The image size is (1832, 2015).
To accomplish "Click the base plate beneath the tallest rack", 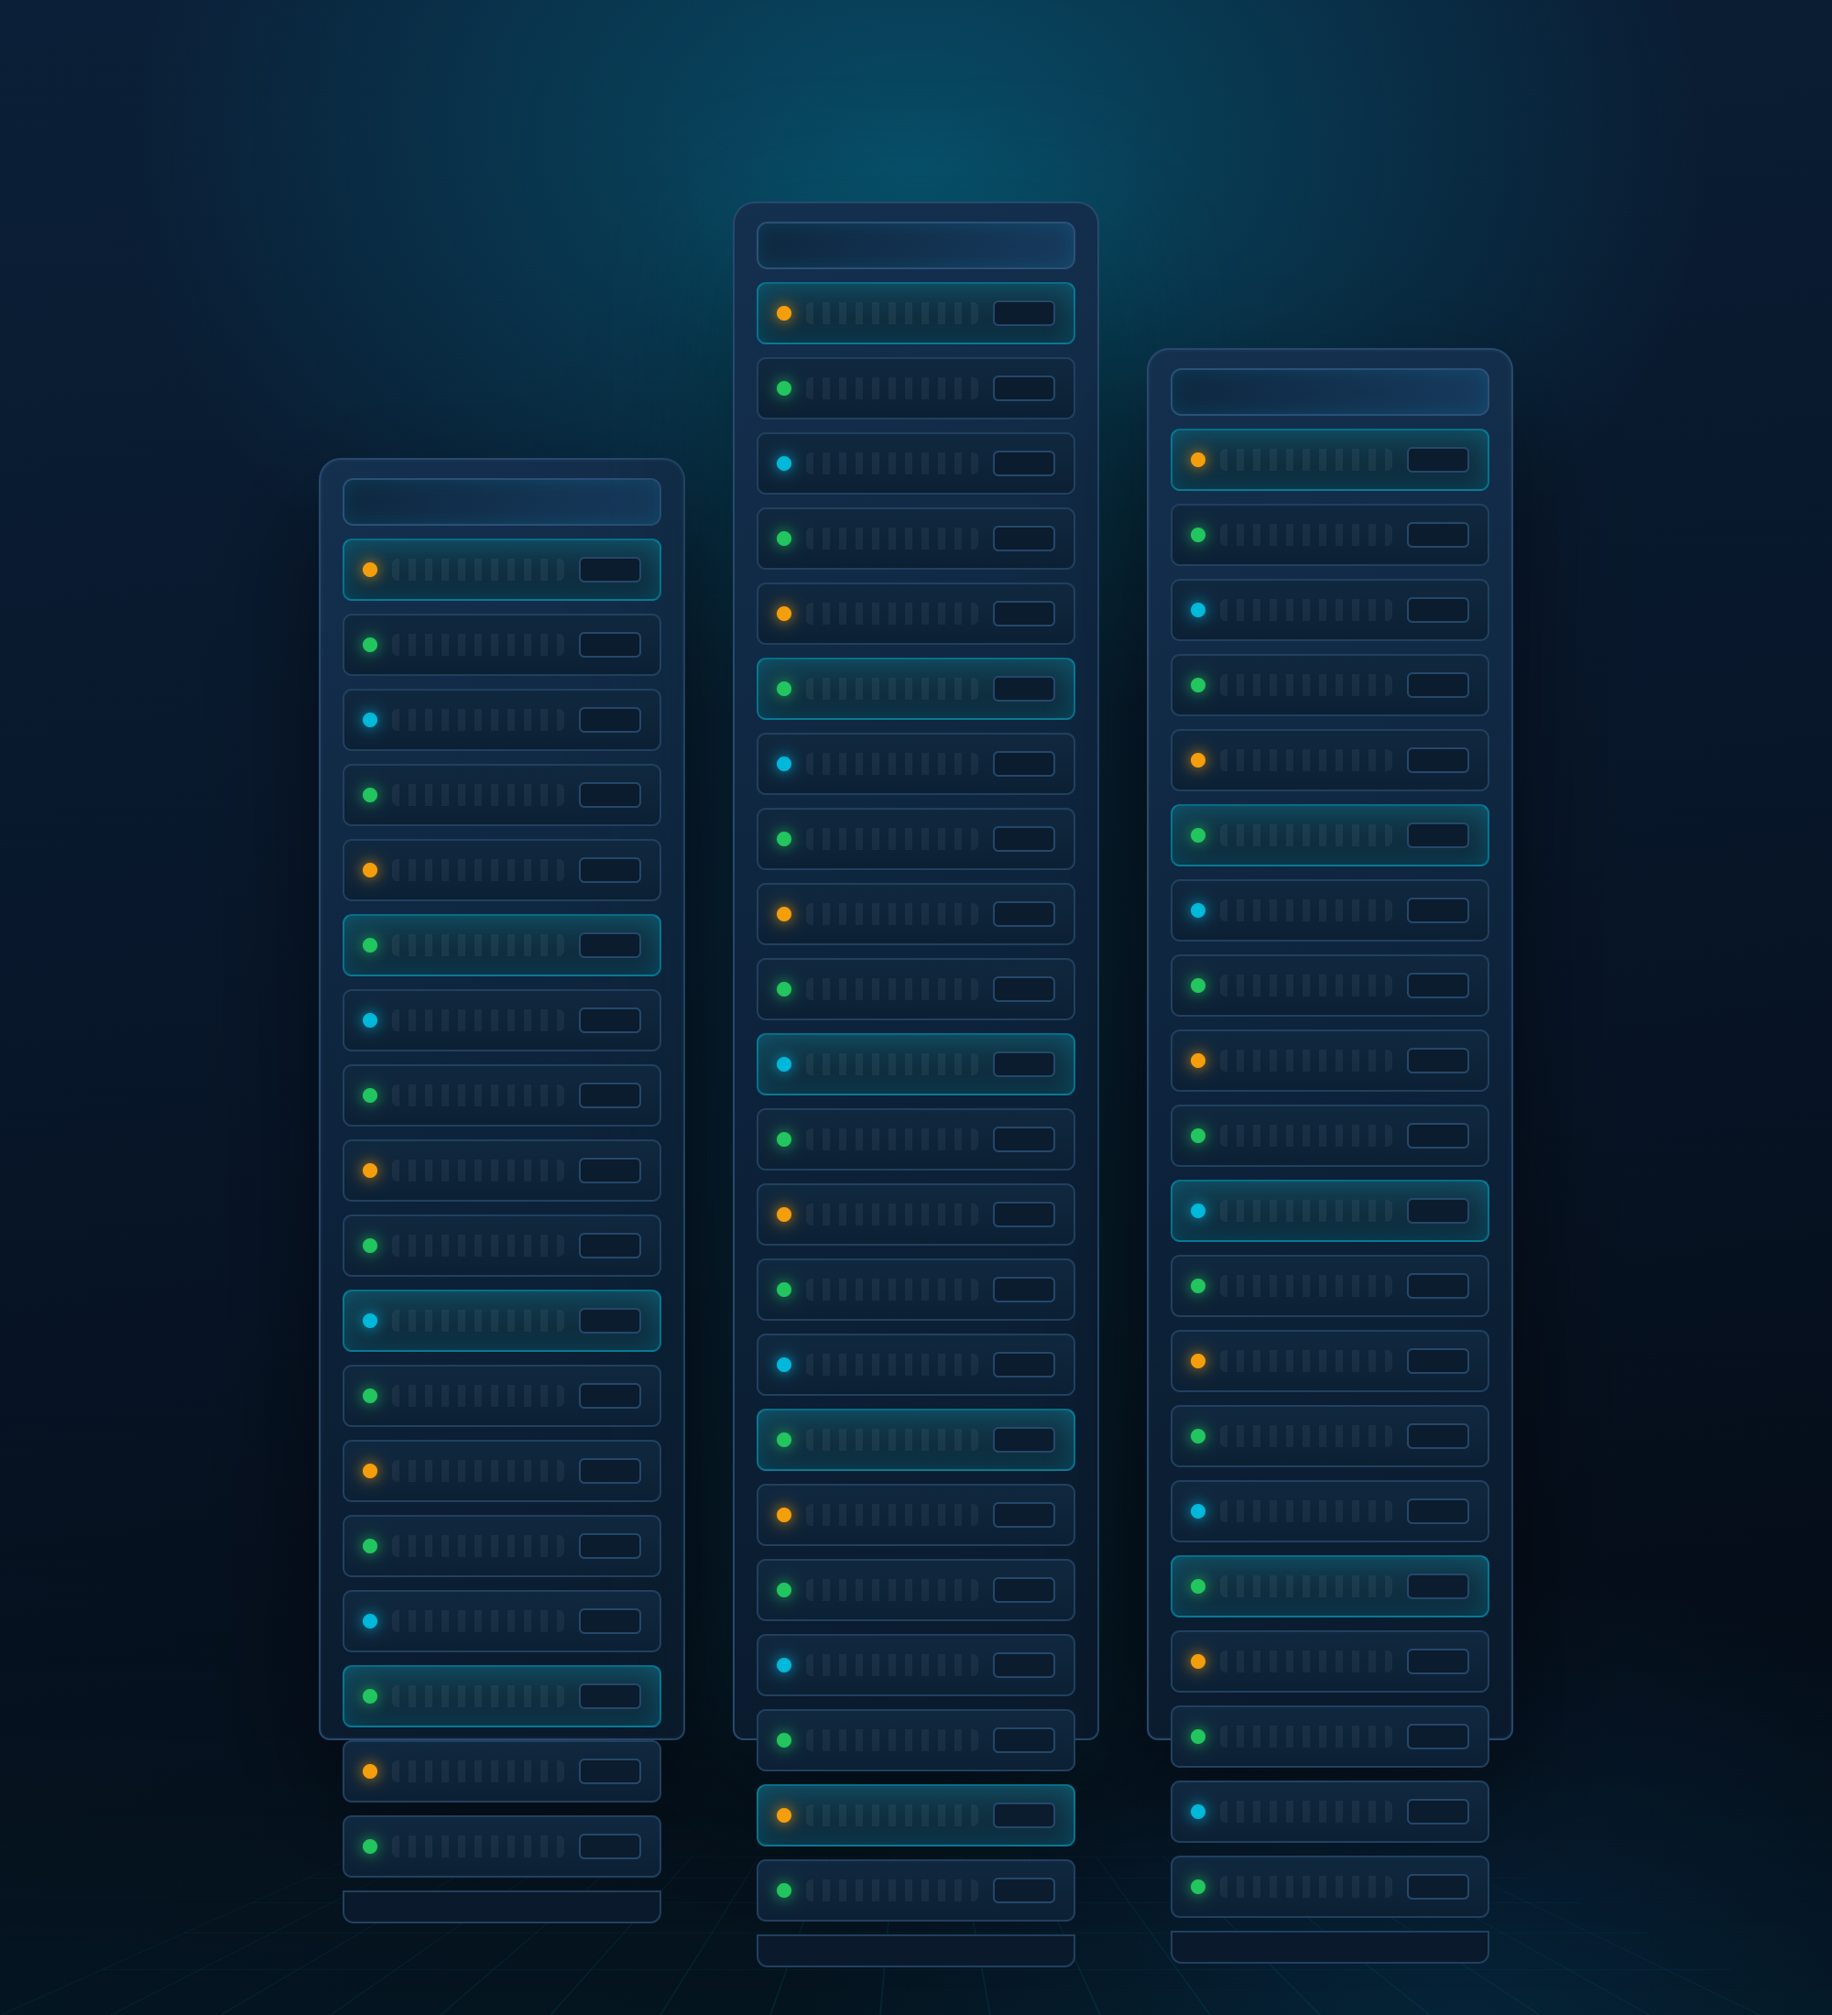I will click(915, 1950).
